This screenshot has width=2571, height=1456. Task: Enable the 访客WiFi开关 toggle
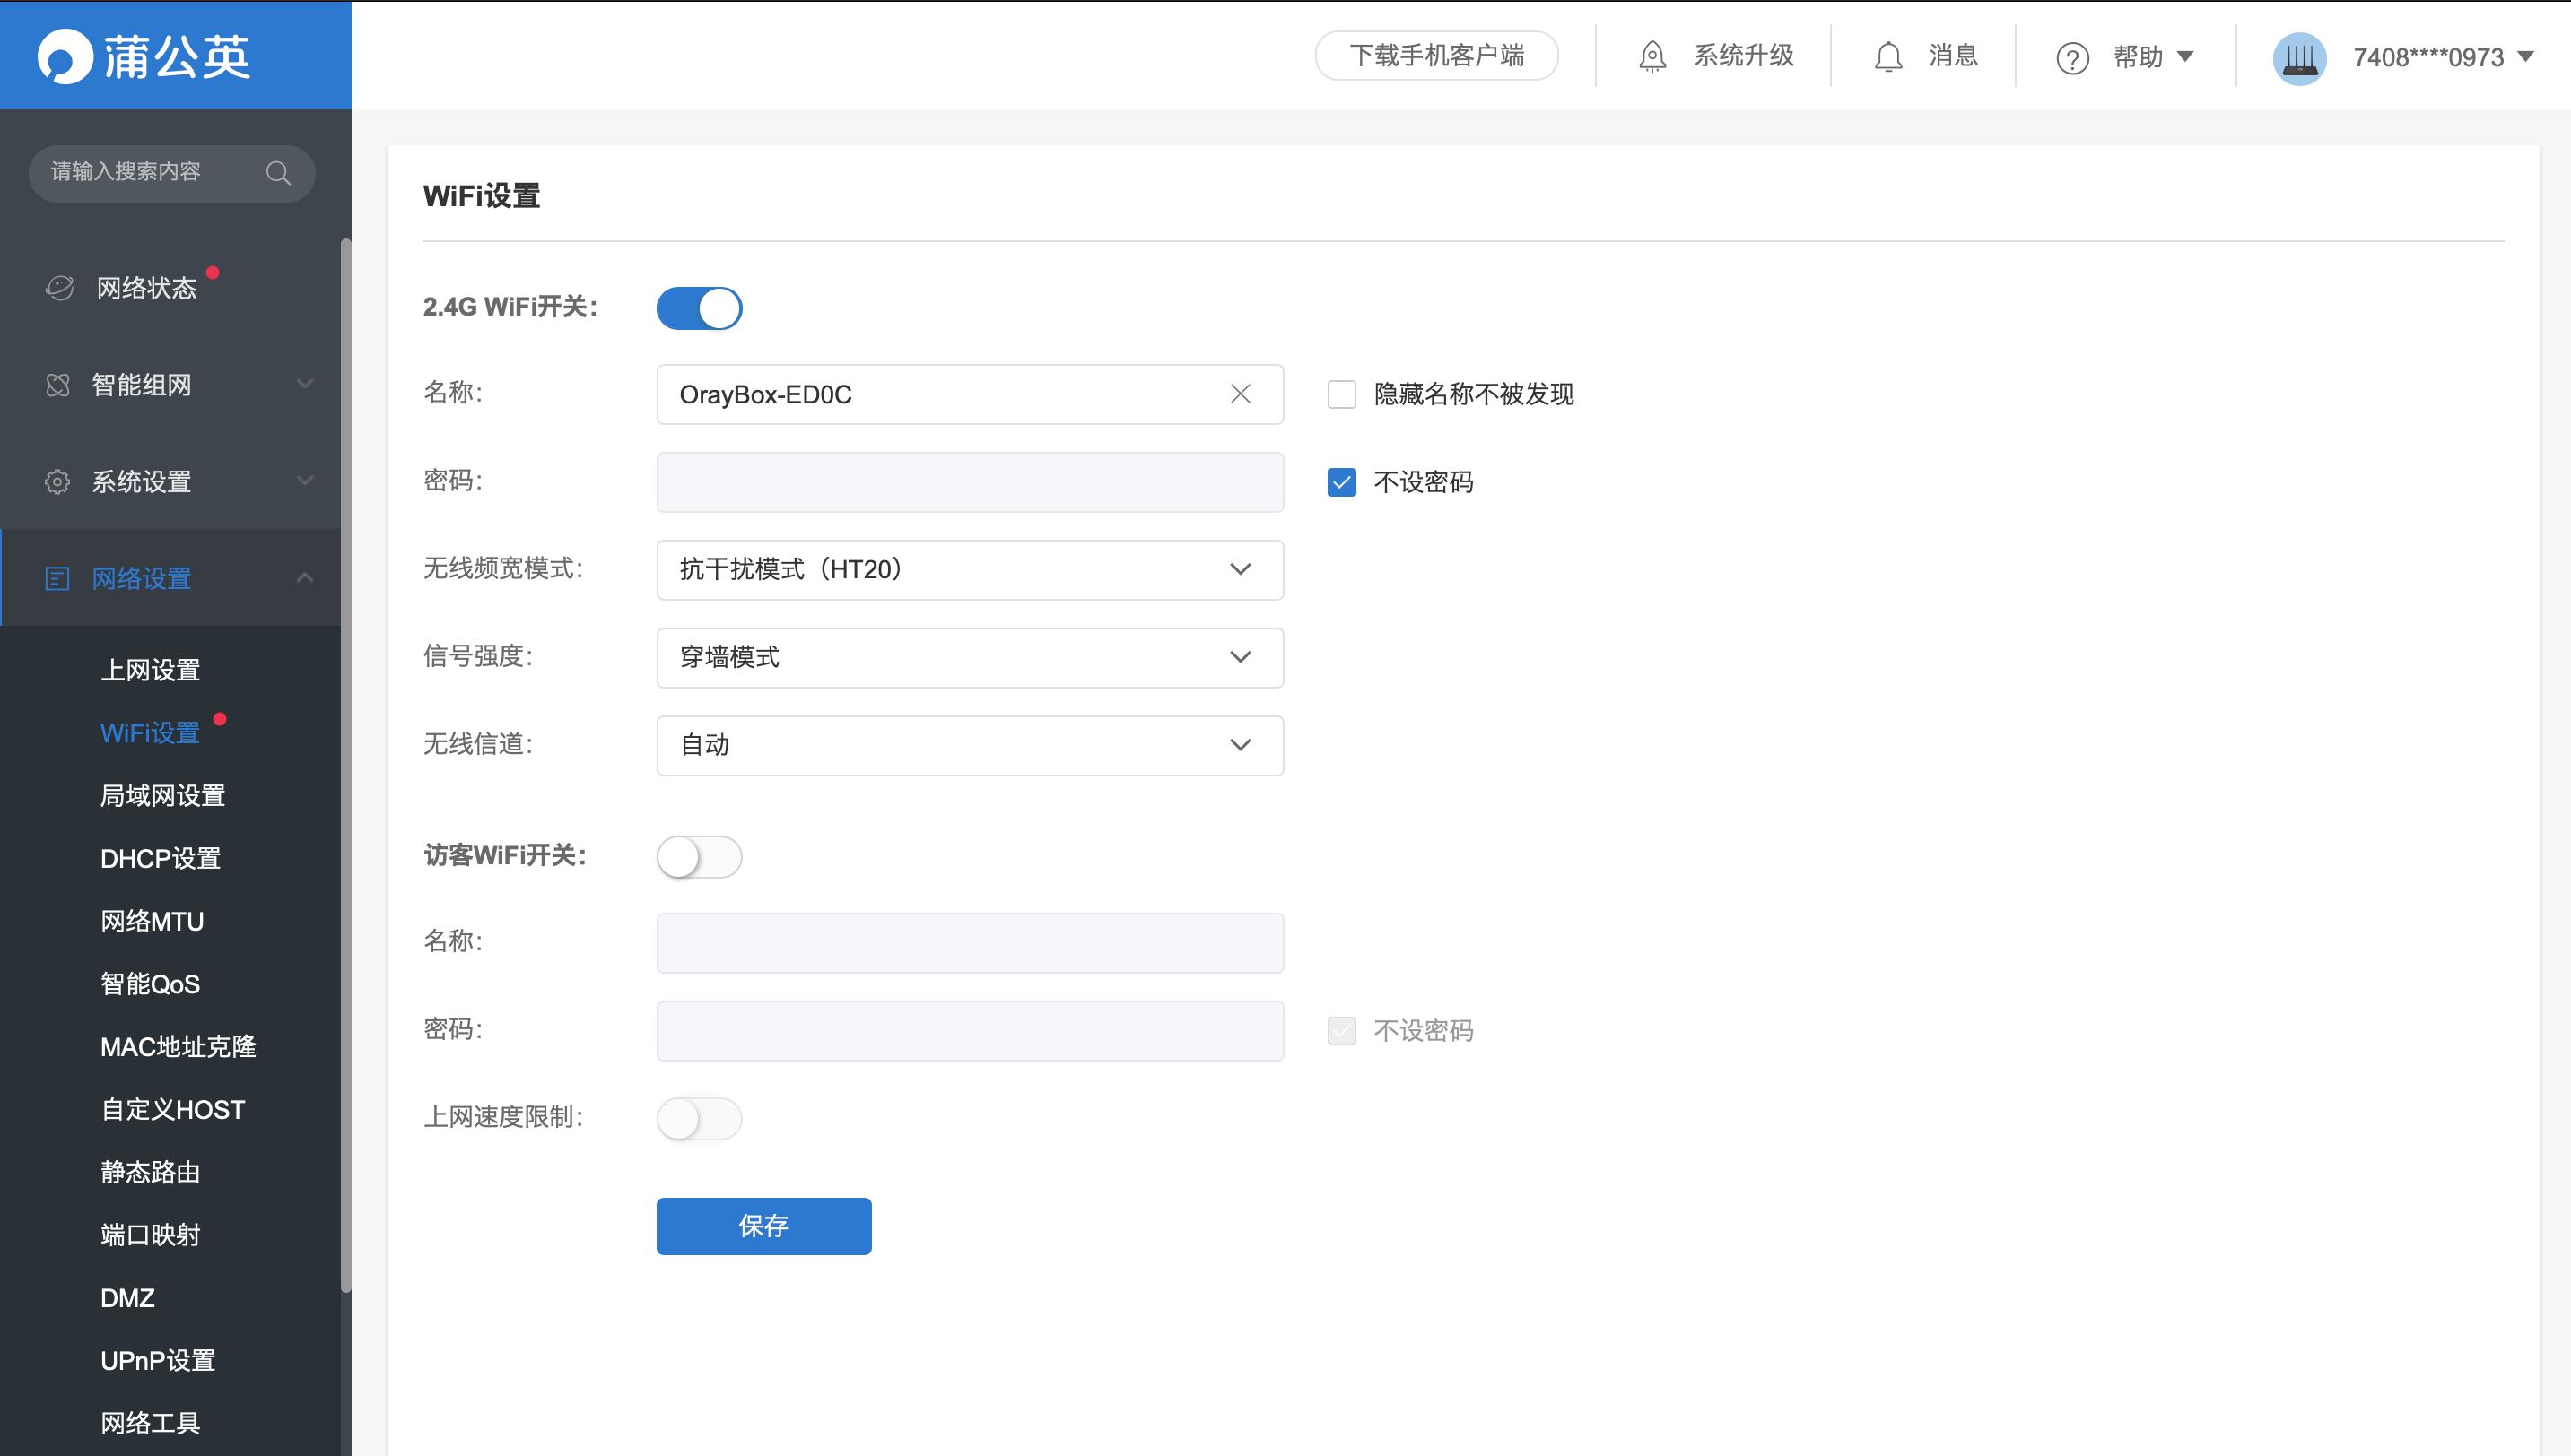[x=698, y=856]
